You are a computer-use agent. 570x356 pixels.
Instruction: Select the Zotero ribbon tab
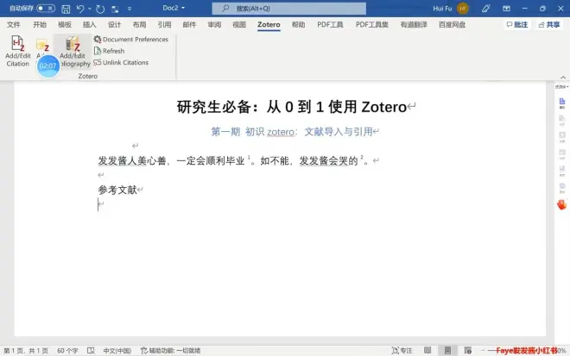pyautogui.click(x=269, y=25)
